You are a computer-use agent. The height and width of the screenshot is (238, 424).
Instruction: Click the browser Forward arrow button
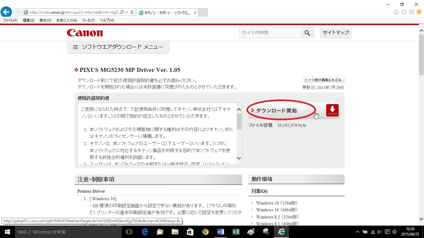click(17, 12)
